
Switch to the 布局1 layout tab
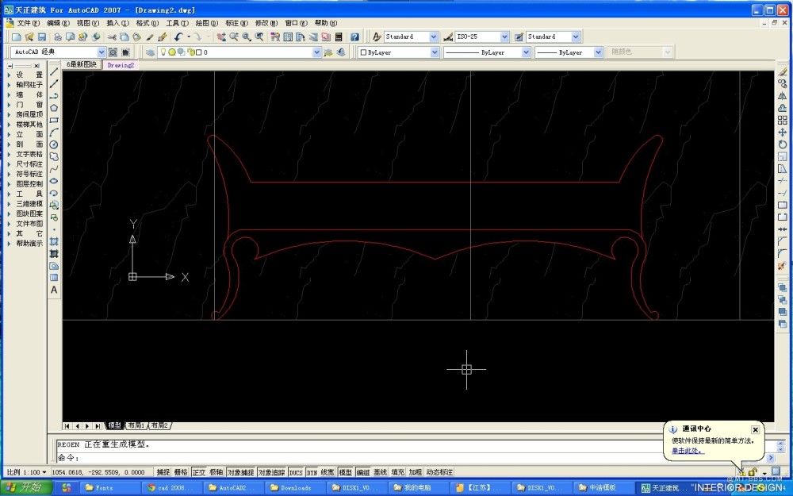click(x=136, y=425)
